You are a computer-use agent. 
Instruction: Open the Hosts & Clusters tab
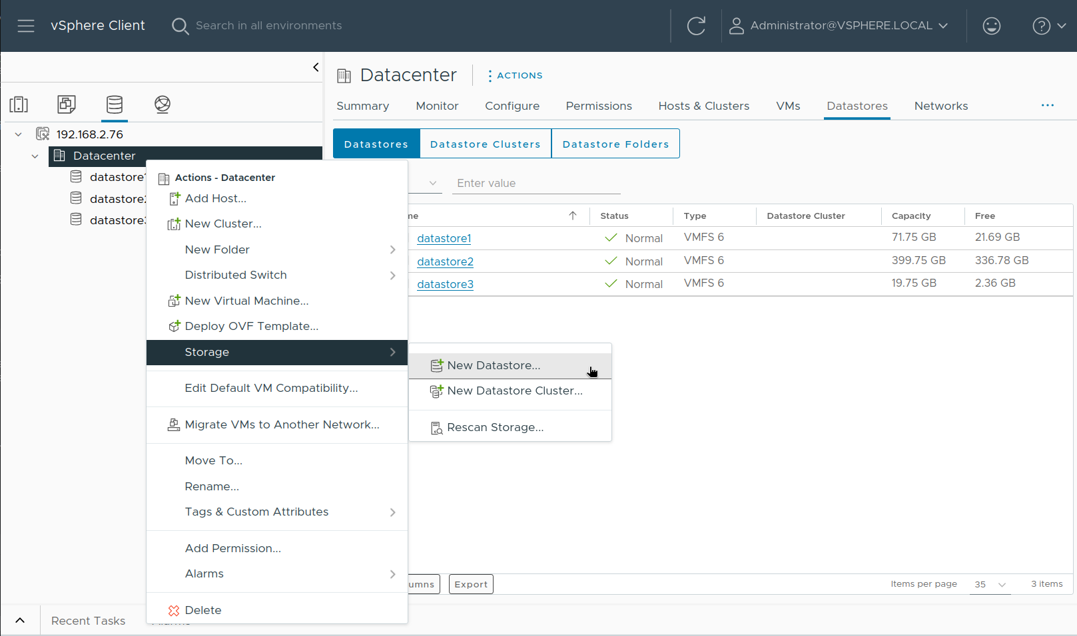click(704, 106)
